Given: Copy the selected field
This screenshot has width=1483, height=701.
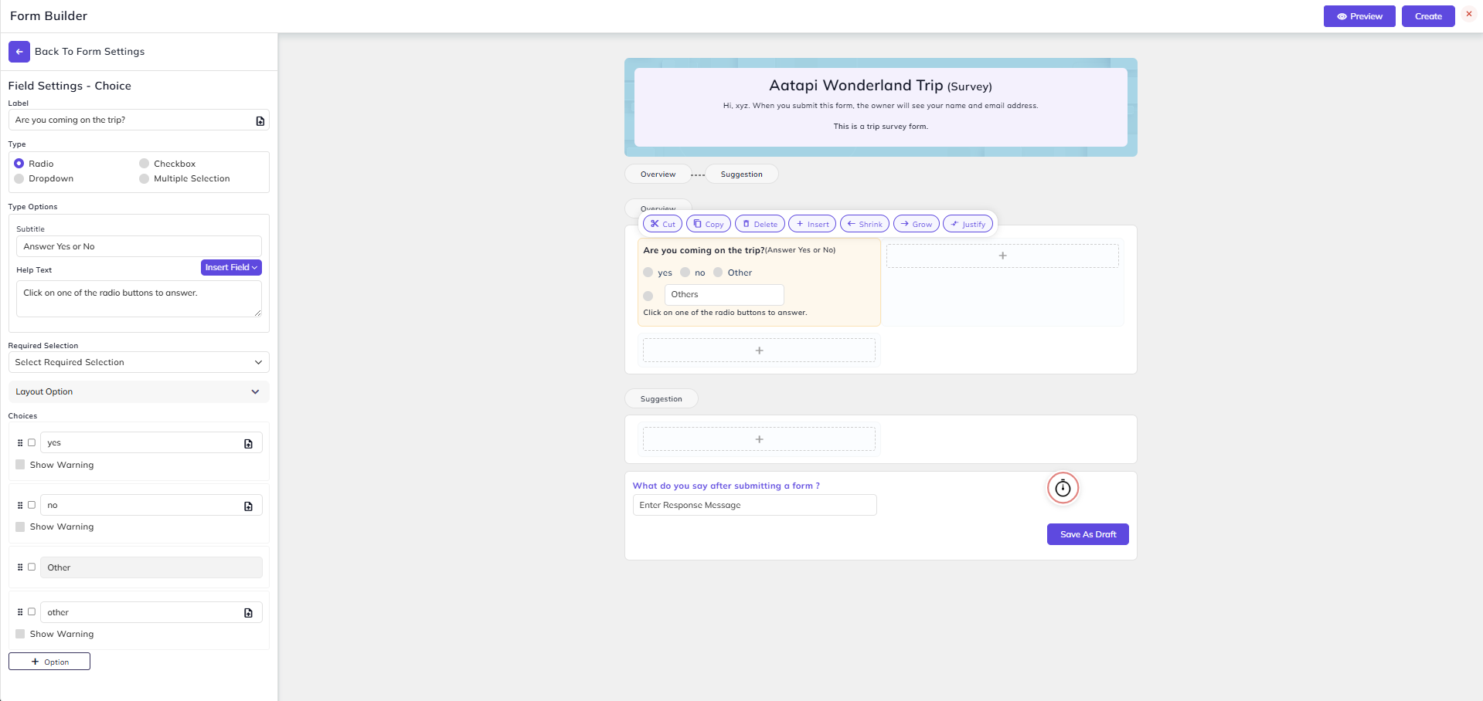Looking at the screenshot, I should [x=708, y=224].
